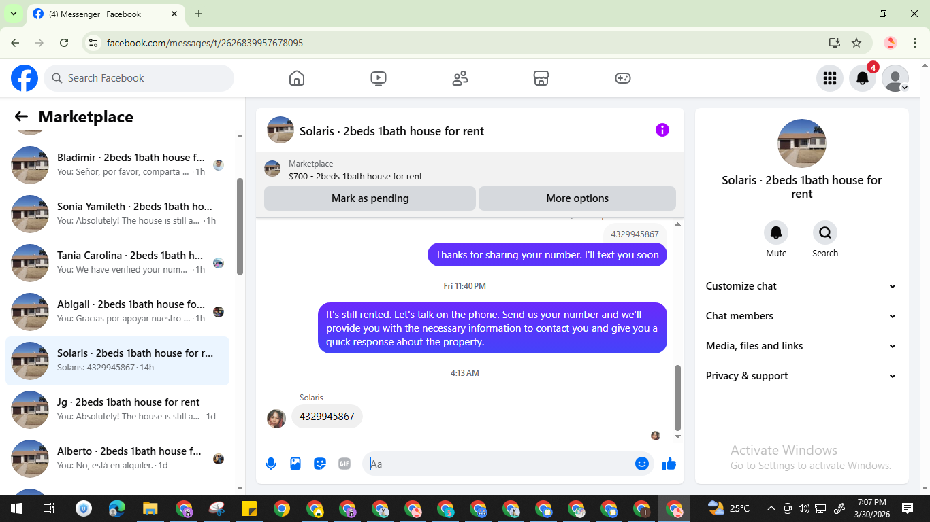Open $700 2beds 1bath listing link
This screenshot has width=930, height=522.
355,176
